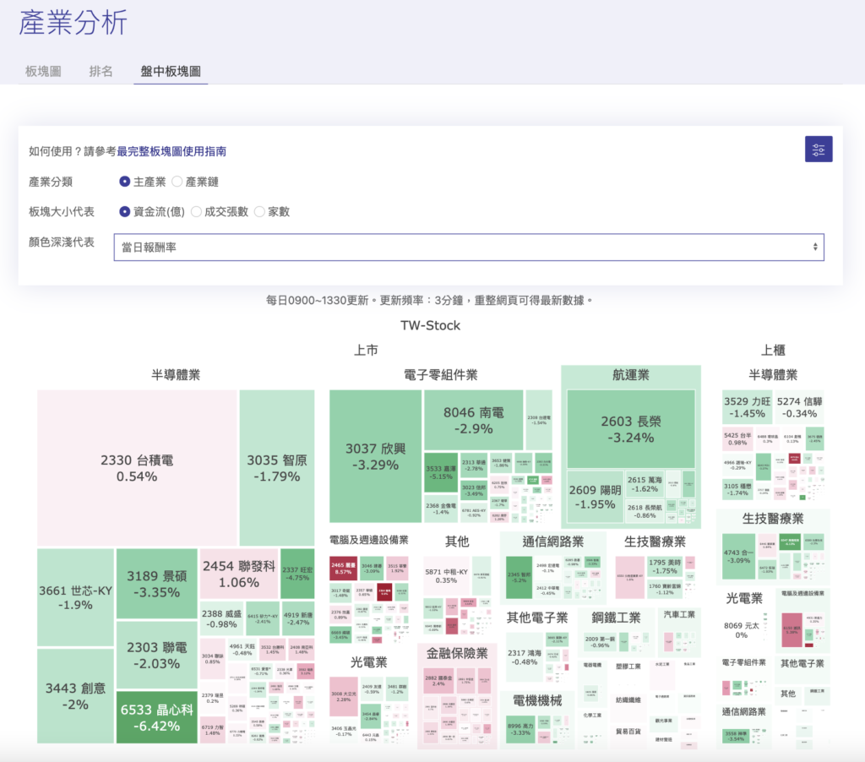Click the TW-Stock root title
865x762 pixels.
click(430, 325)
